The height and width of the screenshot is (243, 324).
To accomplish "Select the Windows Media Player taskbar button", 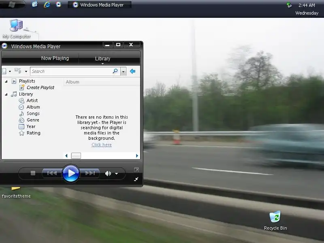I will click(100, 4).
